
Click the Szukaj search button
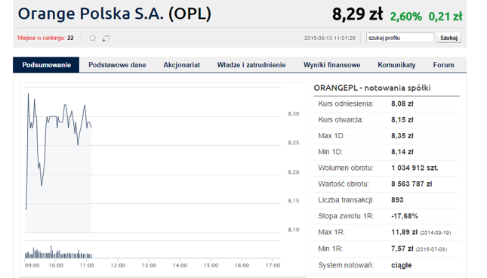click(x=448, y=38)
